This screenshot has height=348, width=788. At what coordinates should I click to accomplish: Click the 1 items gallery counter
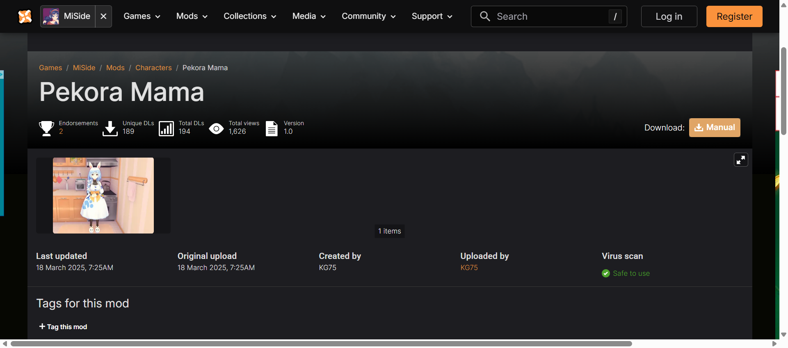pos(390,231)
